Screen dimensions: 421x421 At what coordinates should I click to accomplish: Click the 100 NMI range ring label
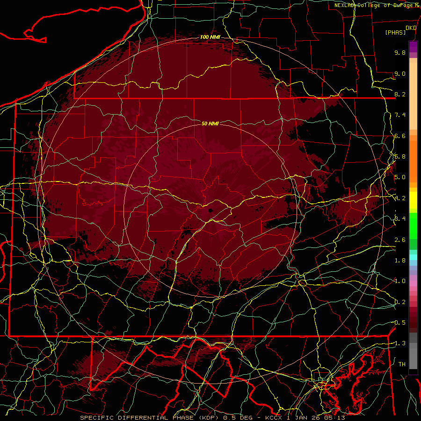(210, 37)
